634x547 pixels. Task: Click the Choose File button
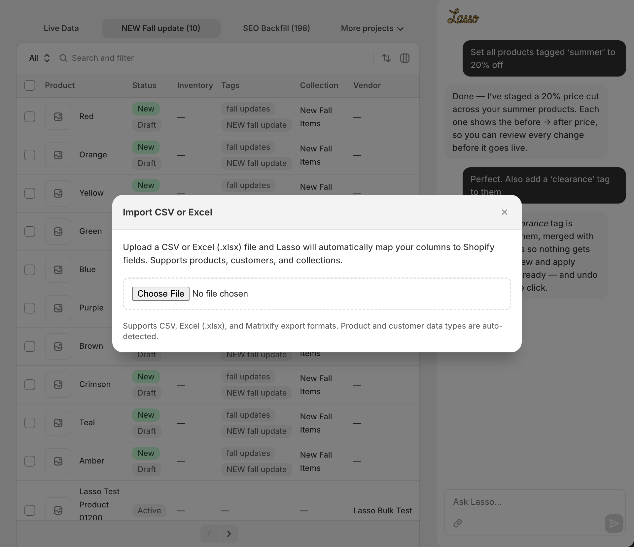[x=161, y=294]
